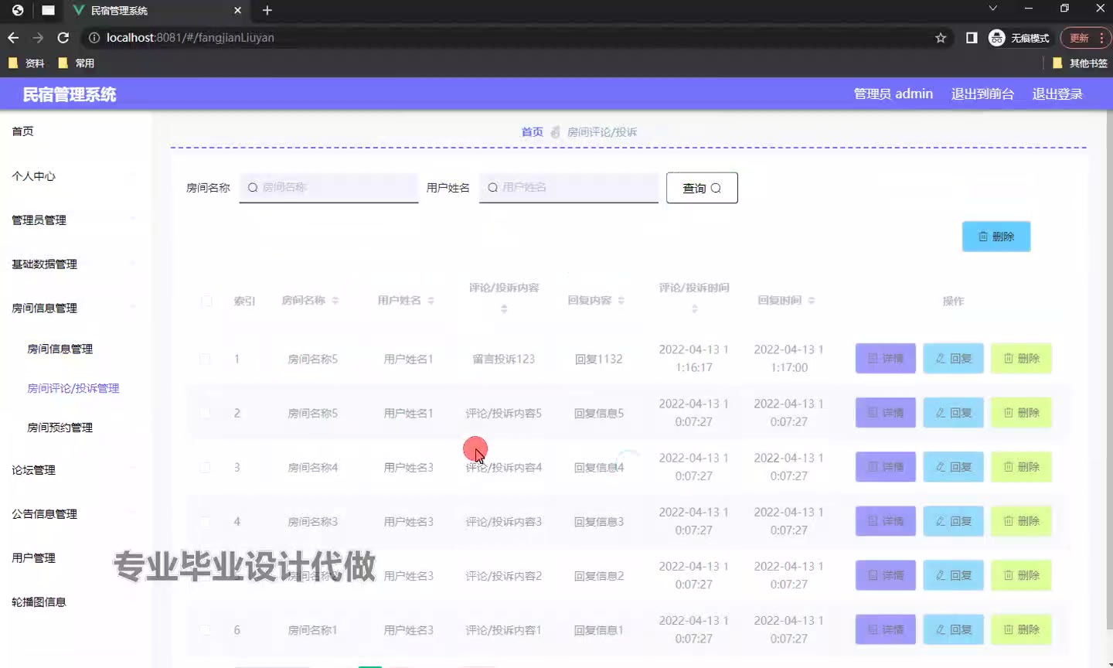
Task: Open 详情 for 评论/投诉内容5 row
Action: tap(886, 413)
